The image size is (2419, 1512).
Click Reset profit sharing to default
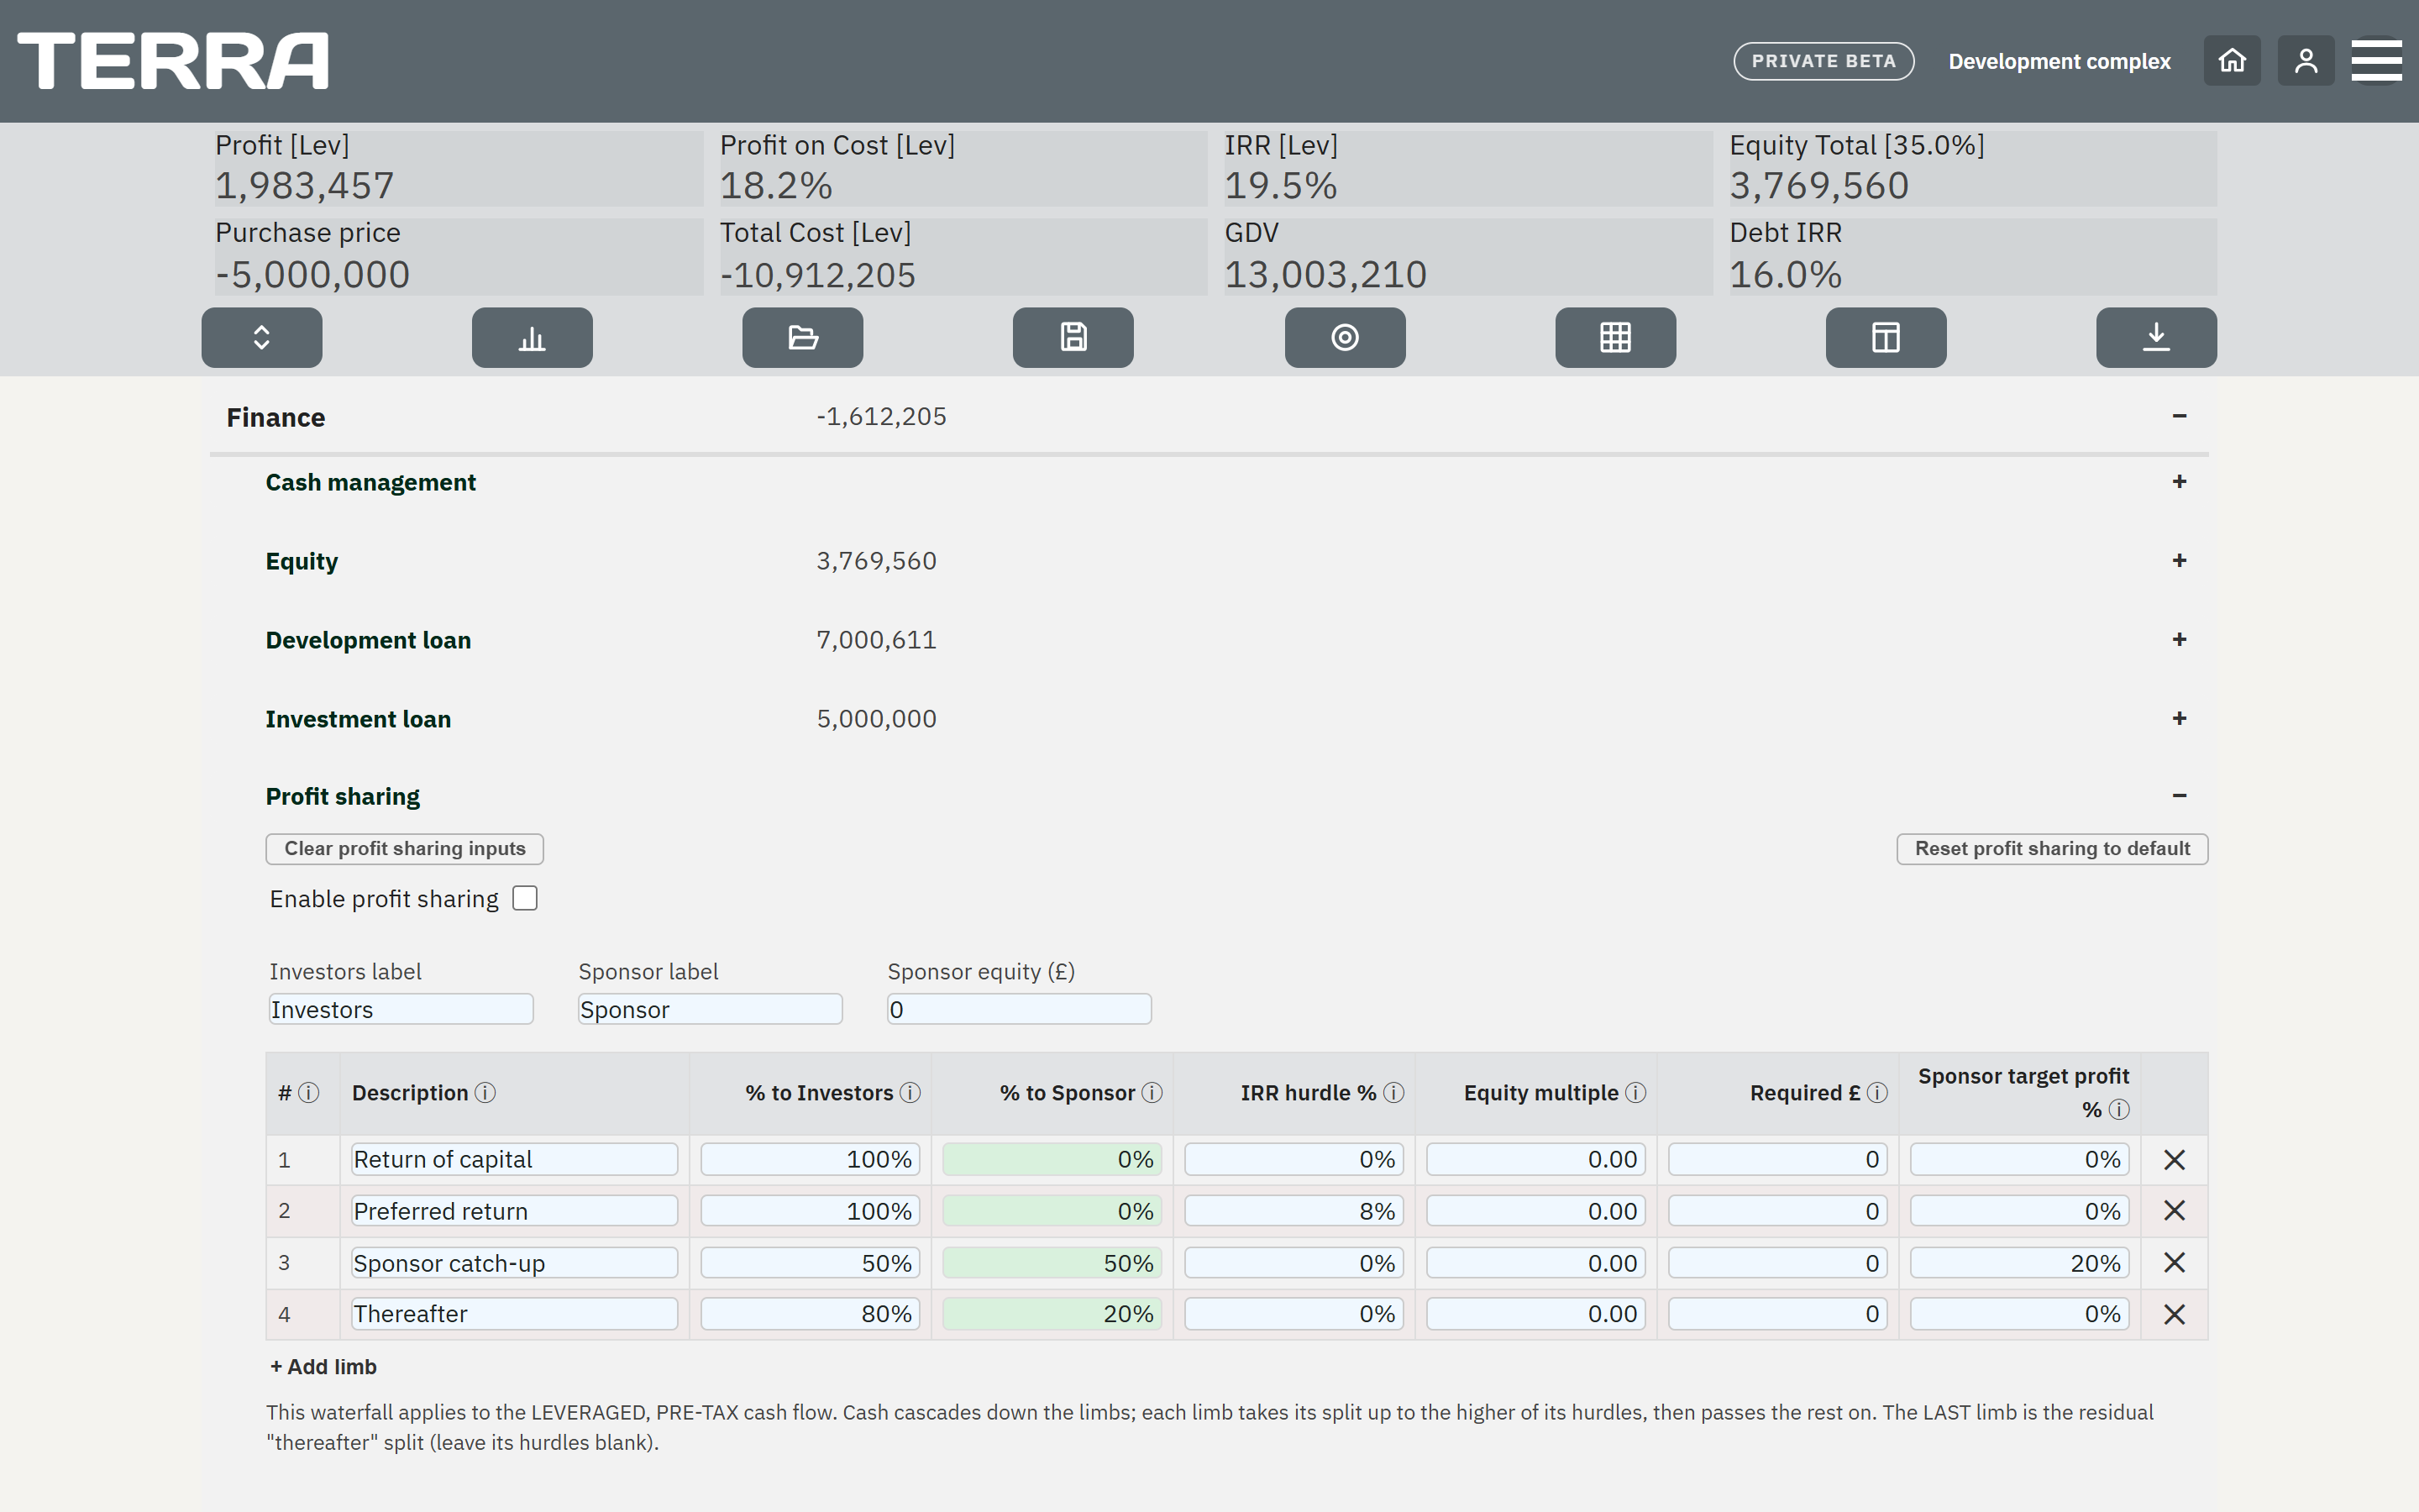2052,849
